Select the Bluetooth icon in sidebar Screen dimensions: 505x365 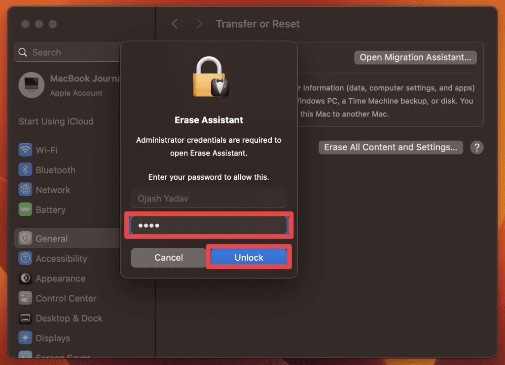coord(26,170)
